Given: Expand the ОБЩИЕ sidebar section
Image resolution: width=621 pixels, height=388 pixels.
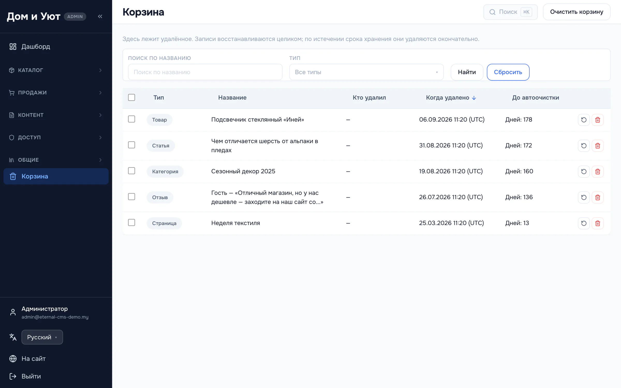Looking at the screenshot, I should pyautogui.click(x=56, y=160).
